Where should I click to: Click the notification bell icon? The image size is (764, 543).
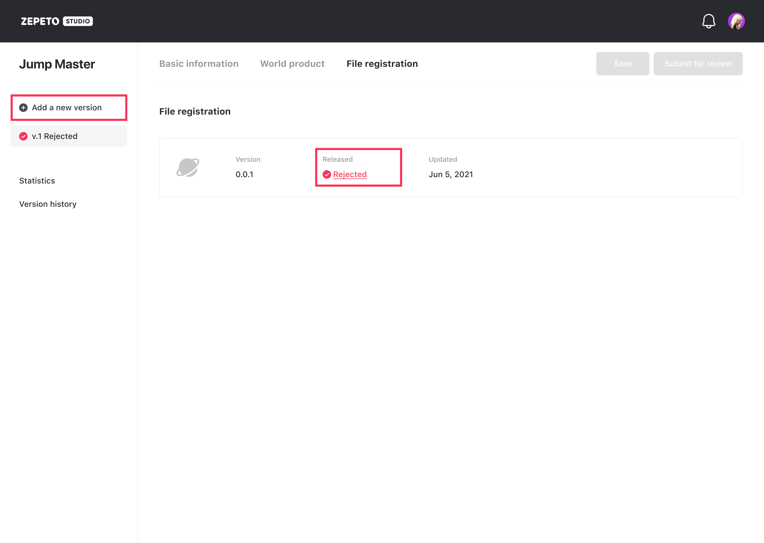point(708,21)
